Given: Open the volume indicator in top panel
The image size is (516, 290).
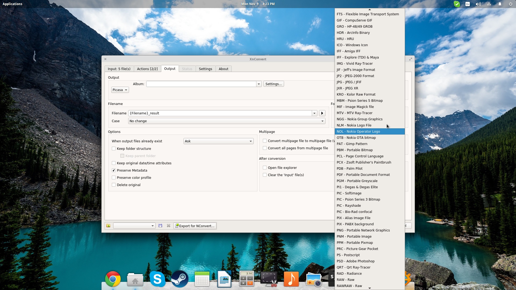Looking at the screenshot, I should pyautogui.click(x=478, y=4).
